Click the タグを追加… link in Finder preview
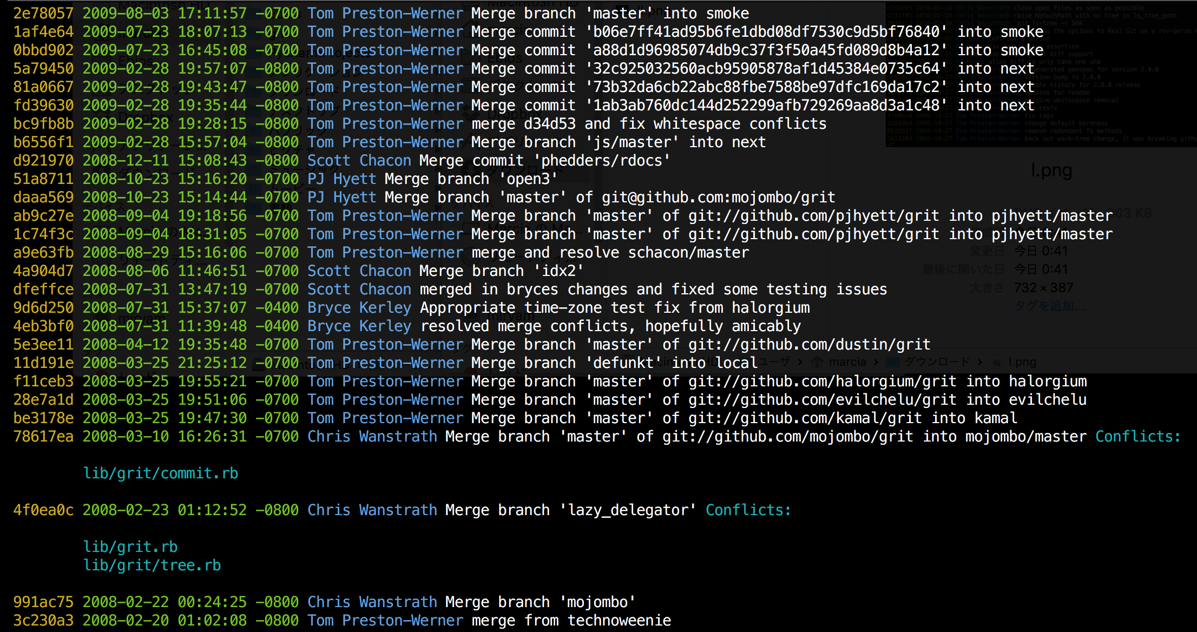The height and width of the screenshot is (632, 1197). click(1049, 306)
